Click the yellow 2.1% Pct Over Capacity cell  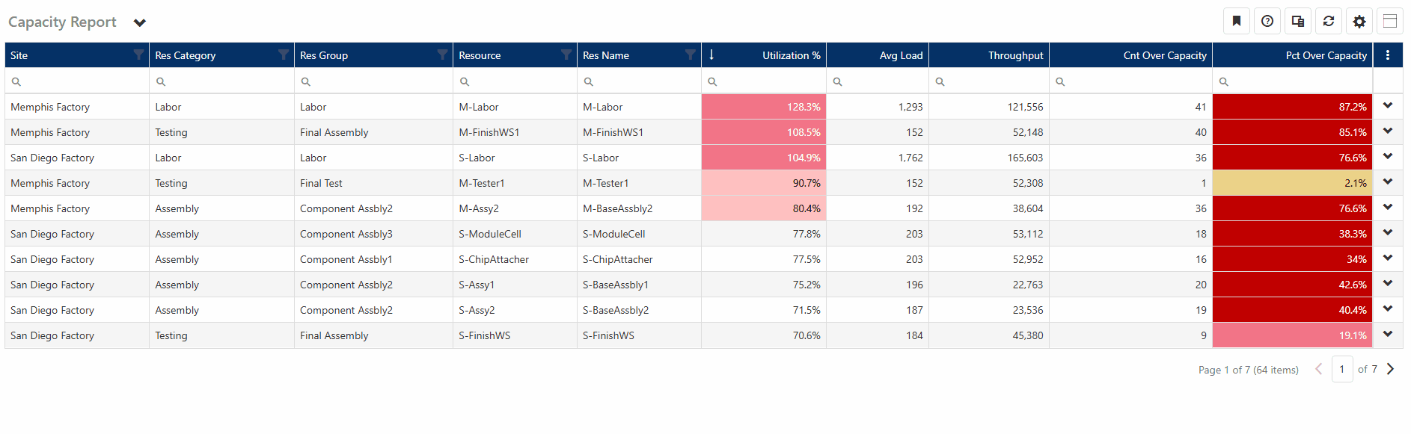point(1292,183)
